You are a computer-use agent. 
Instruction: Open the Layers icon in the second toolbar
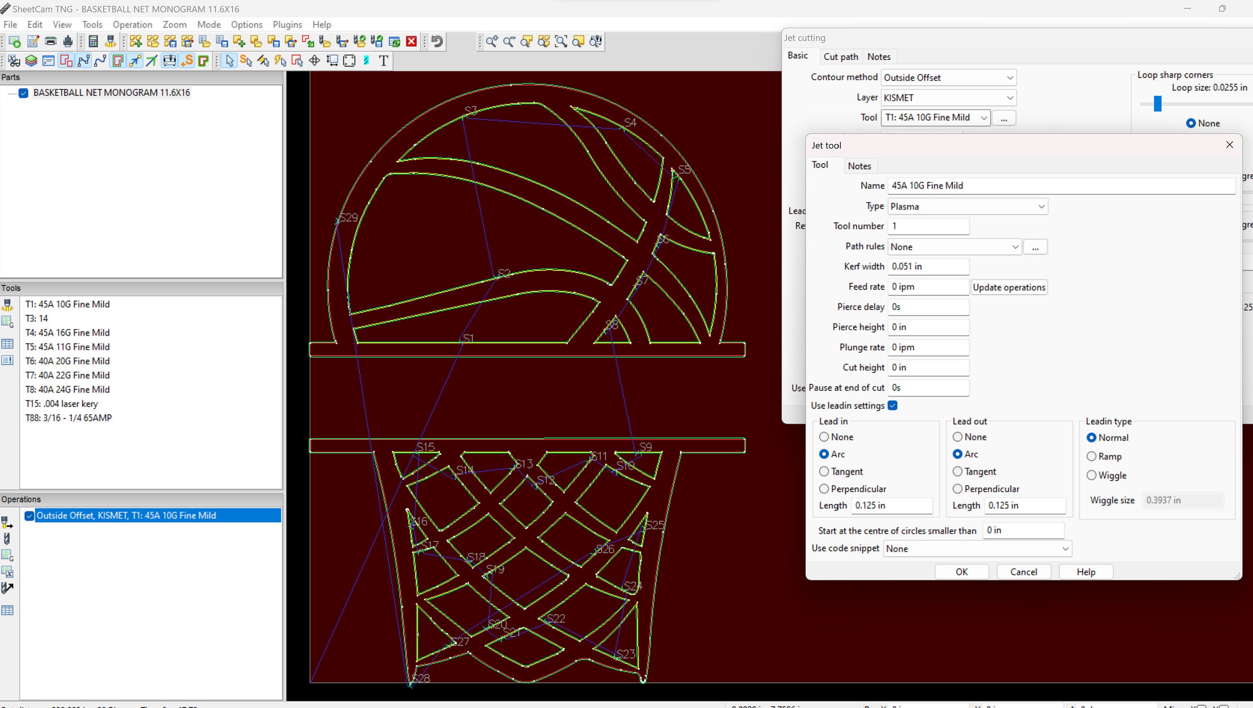point(30,60)
